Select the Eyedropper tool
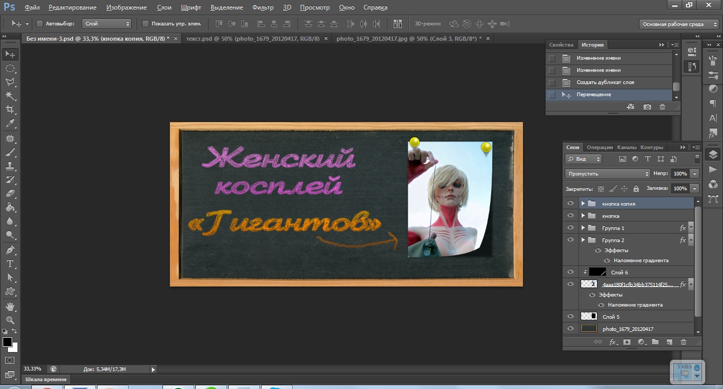 pos(10,124)
